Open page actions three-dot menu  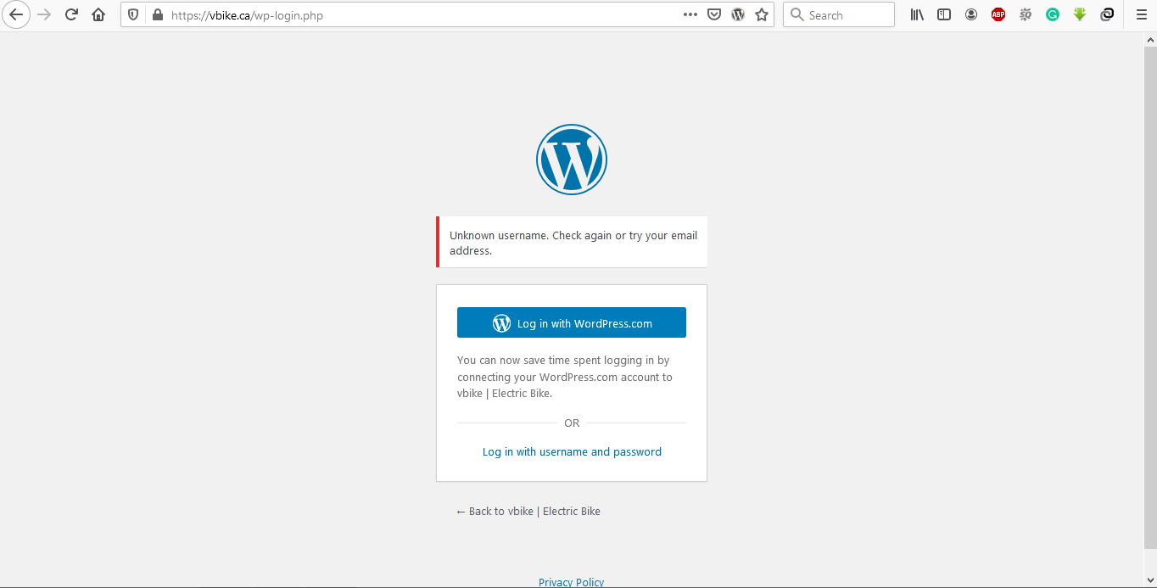pos(690,14)
